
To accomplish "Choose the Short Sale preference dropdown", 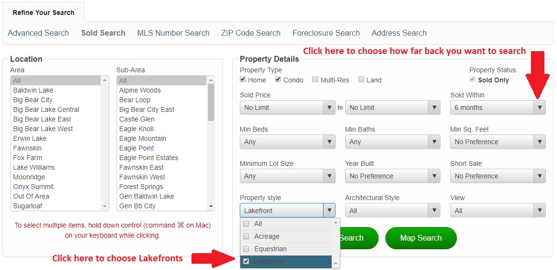I will point(498,176).
